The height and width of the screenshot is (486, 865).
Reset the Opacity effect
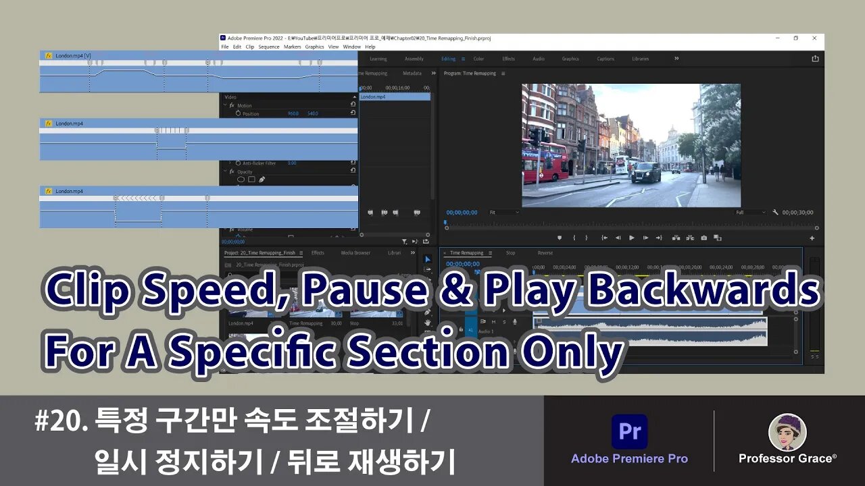tap(353, 170)
